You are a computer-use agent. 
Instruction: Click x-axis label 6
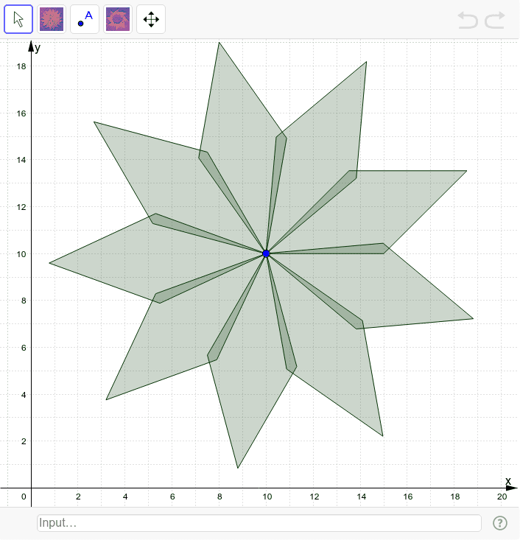point(172,497)
